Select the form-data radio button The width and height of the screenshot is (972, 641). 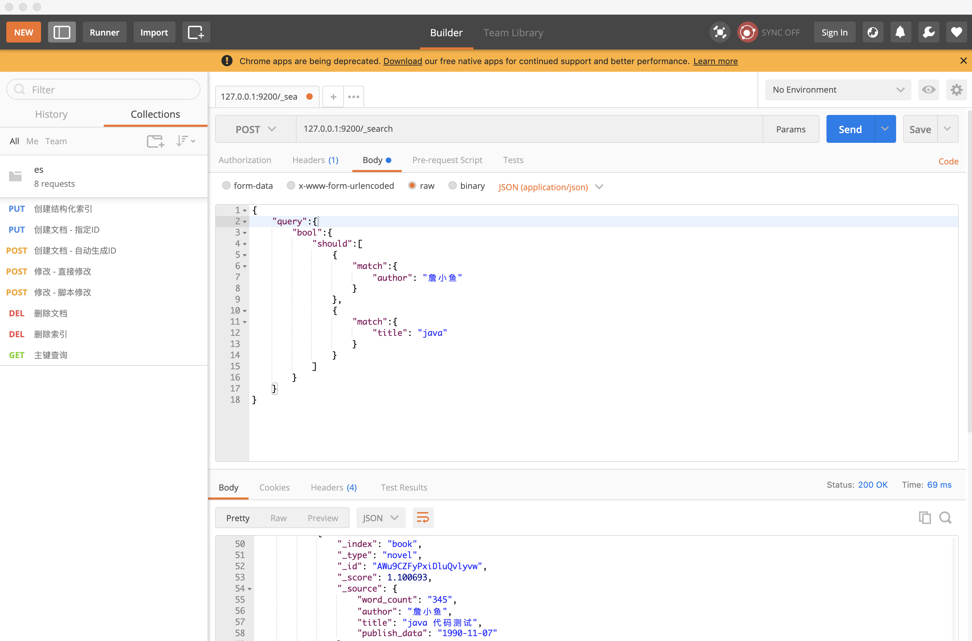click(226, 186)
